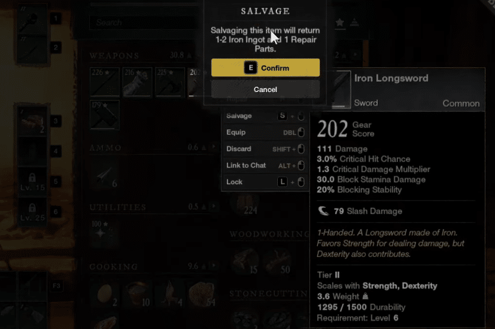Choose Discard from the context menu
Viewport: 495px width, 329px height.
click(x=265, y=148)
